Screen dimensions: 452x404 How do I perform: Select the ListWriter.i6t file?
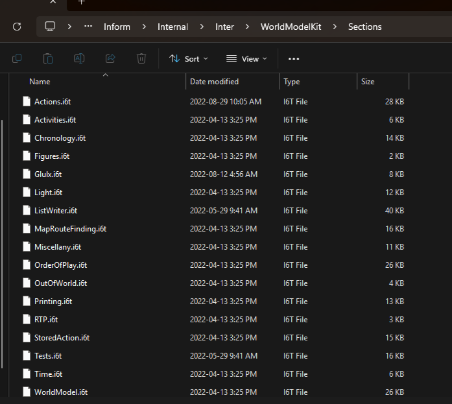coord(56,211)
